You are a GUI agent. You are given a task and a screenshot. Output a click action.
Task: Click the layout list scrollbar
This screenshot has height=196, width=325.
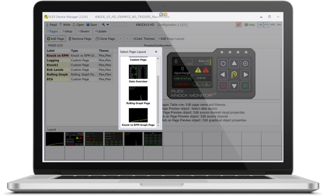(x=158, y=99)
